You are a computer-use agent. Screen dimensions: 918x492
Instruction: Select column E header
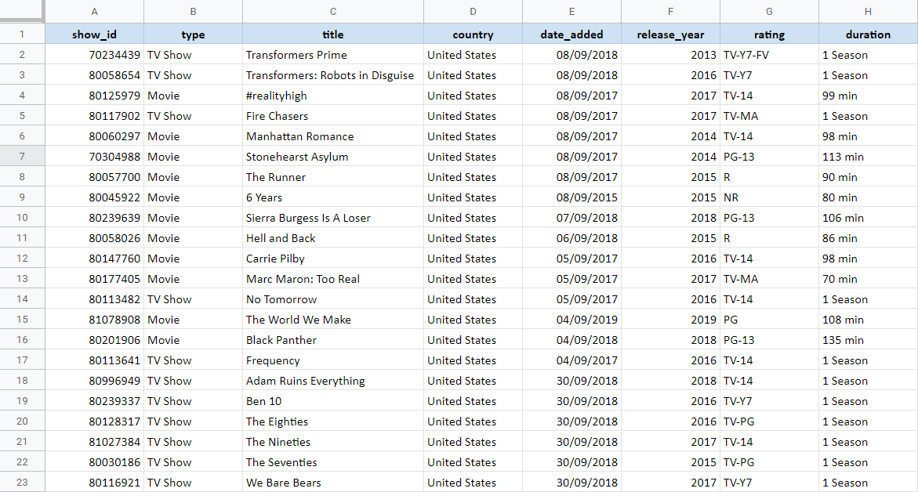[571, 11]
